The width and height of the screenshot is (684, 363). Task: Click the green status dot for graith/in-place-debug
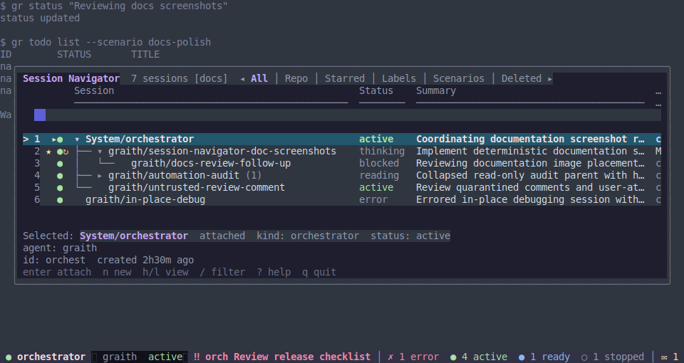pos(60,200)
